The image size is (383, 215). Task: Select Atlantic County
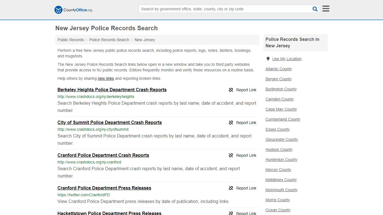pos(279,69)
